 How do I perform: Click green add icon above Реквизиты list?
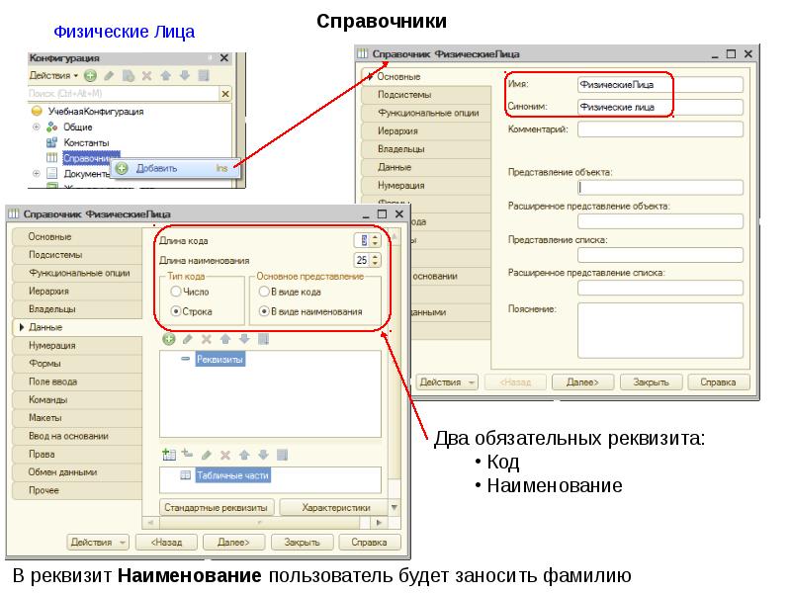point(168,339)
